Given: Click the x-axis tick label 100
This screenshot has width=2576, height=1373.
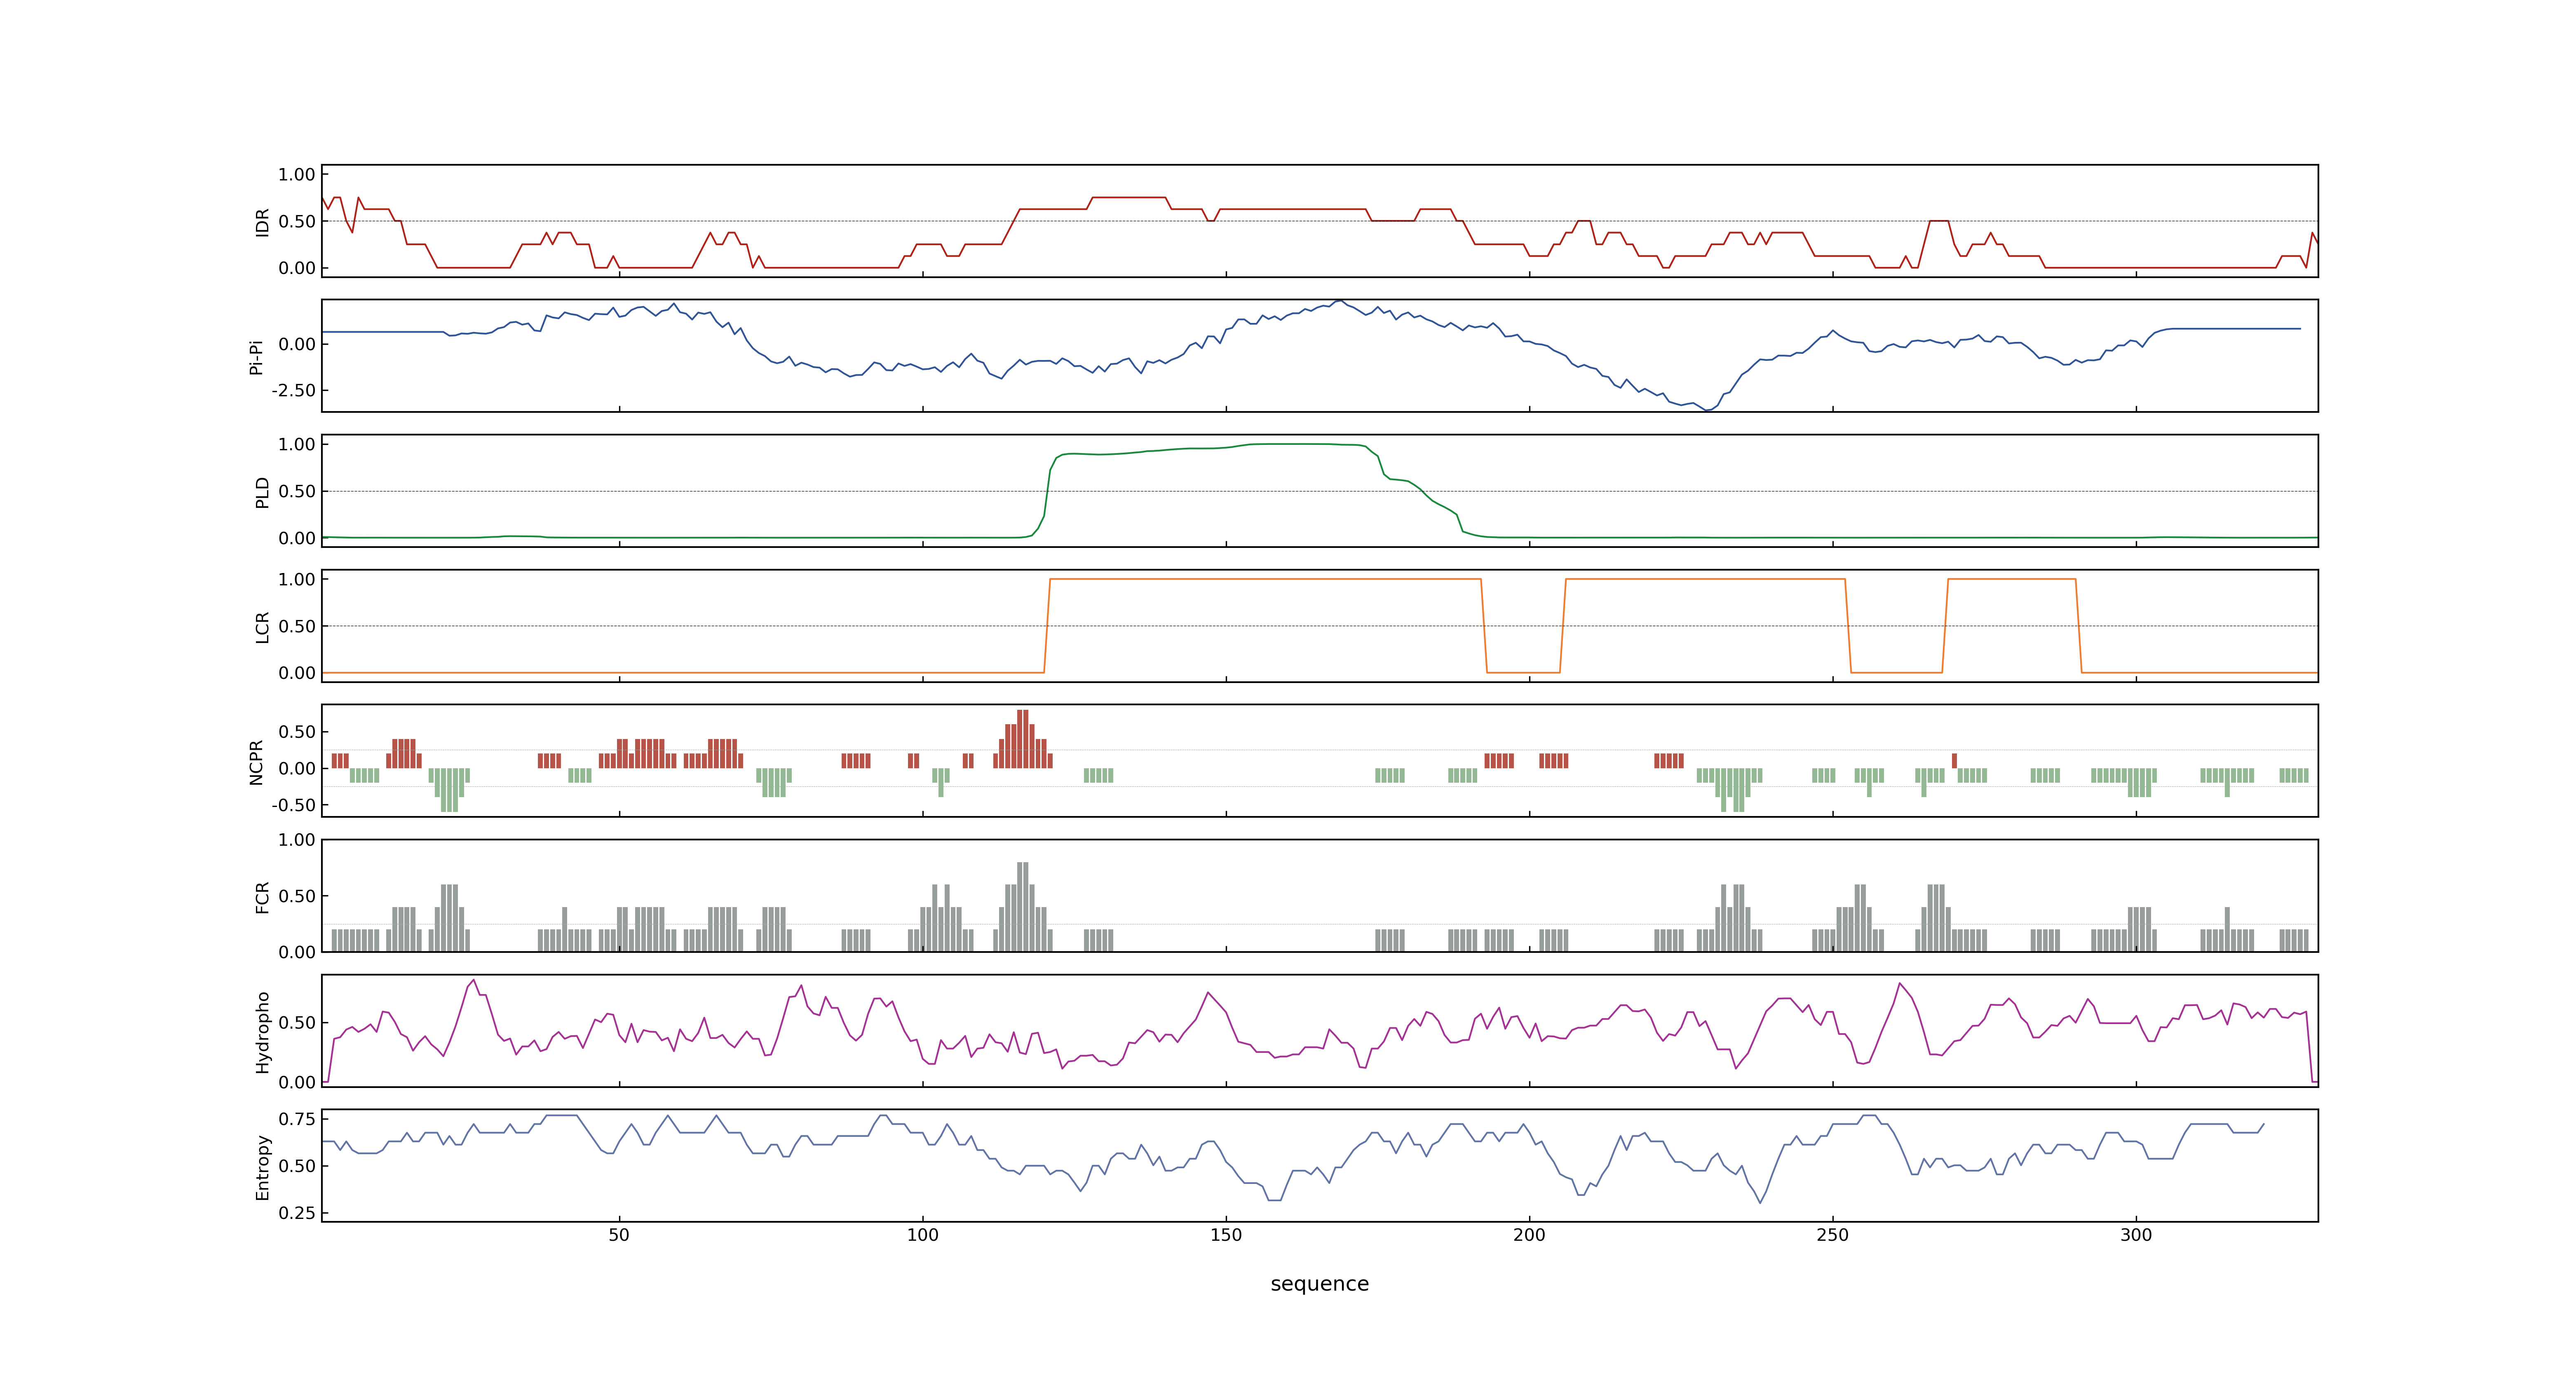Looking at the screenshot, I should (922, 1235).
